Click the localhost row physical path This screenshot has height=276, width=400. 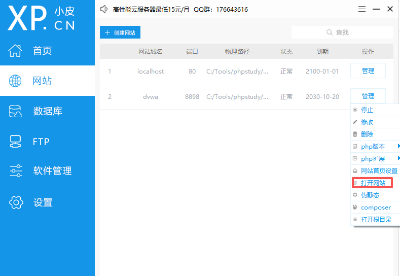(x=237, y=71)
